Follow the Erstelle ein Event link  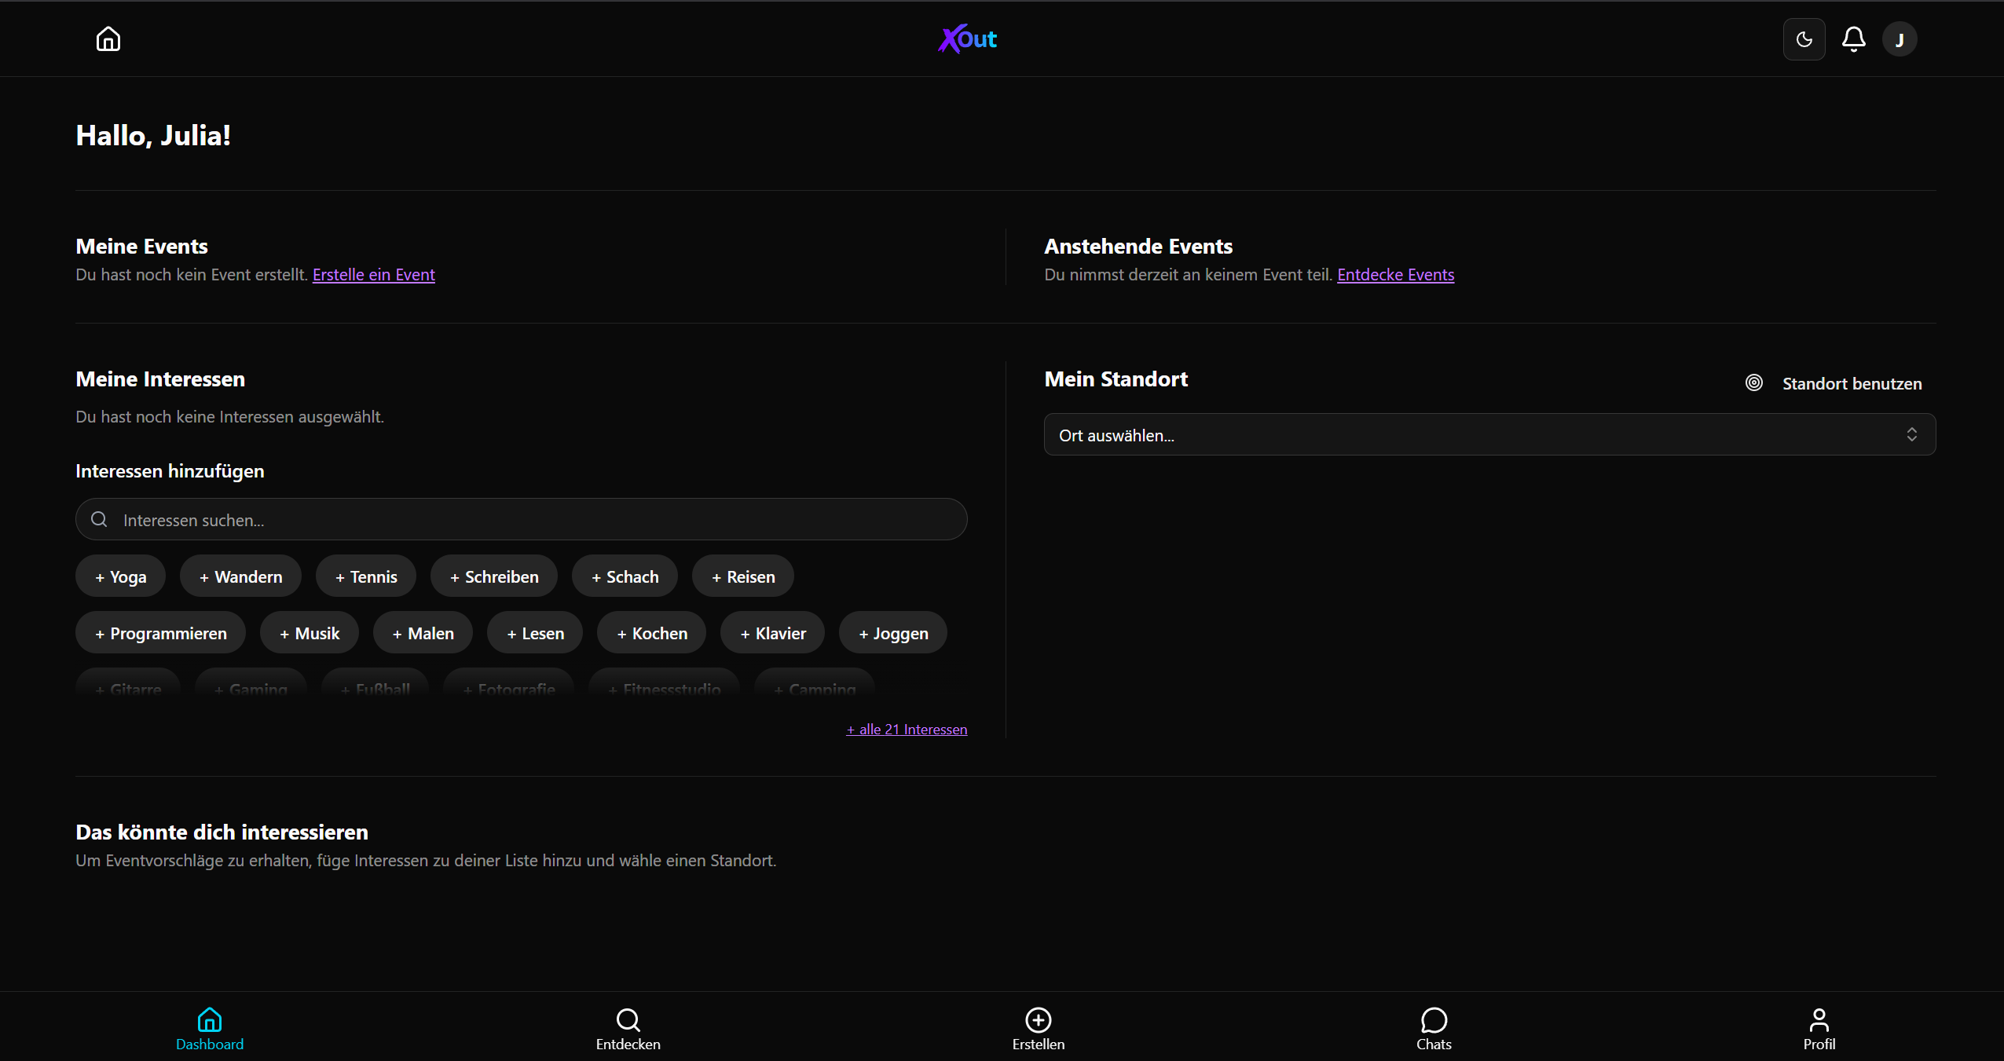click(373, 275)
